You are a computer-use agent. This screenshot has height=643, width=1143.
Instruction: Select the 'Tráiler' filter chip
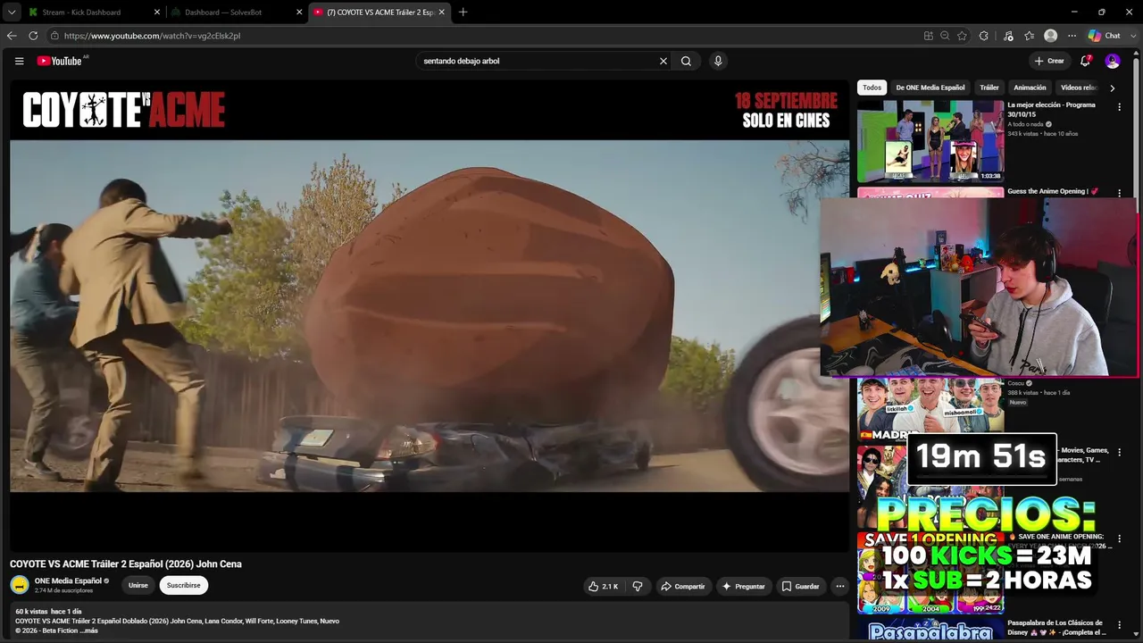point(989,88)
